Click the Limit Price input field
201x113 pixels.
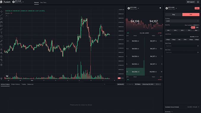click(x=182, y=37)
